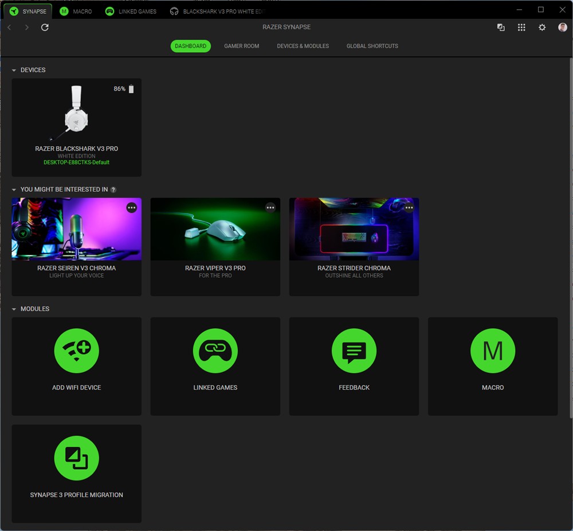This screenshot has height=531, width=573.
Task: Collapse the You Might Be Interested In section
Action: pyautogui.click(x=14, y=190)
